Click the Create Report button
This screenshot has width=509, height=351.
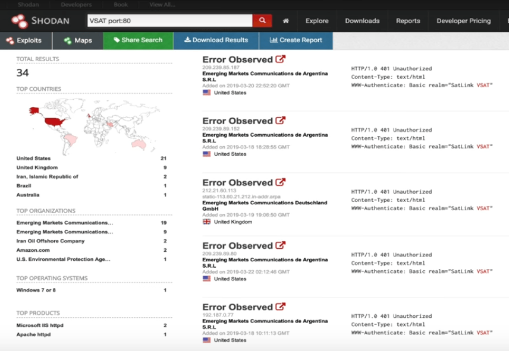296,40
